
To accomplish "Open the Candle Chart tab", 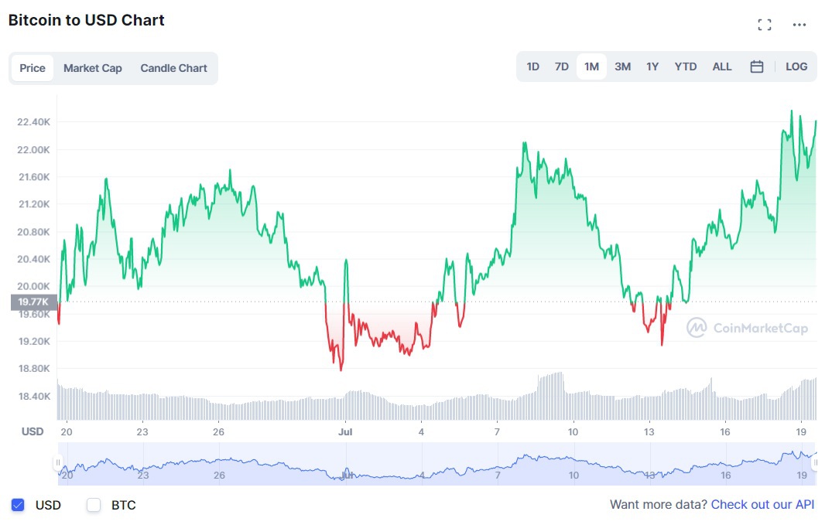I will click(x=173, y=68).
